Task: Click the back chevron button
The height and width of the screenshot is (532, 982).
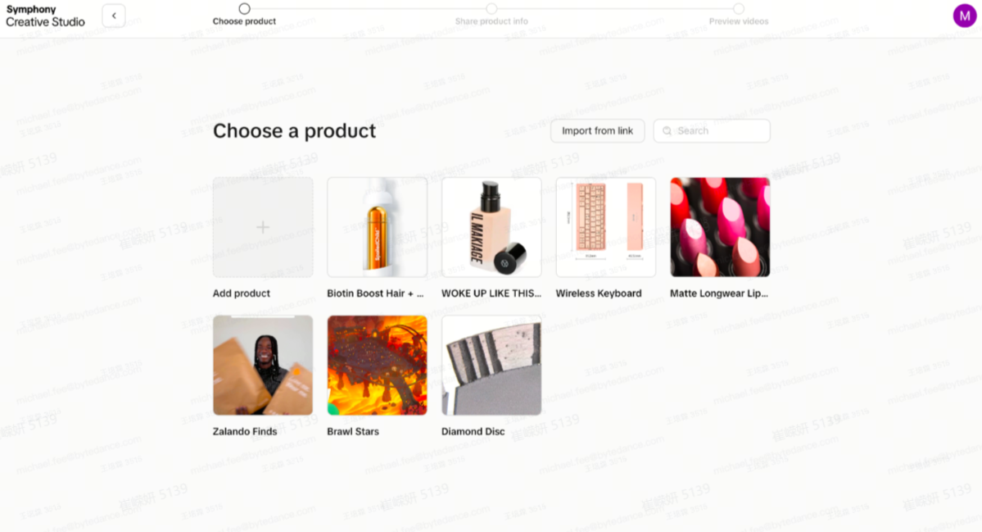Action: [x=114, y=16]
